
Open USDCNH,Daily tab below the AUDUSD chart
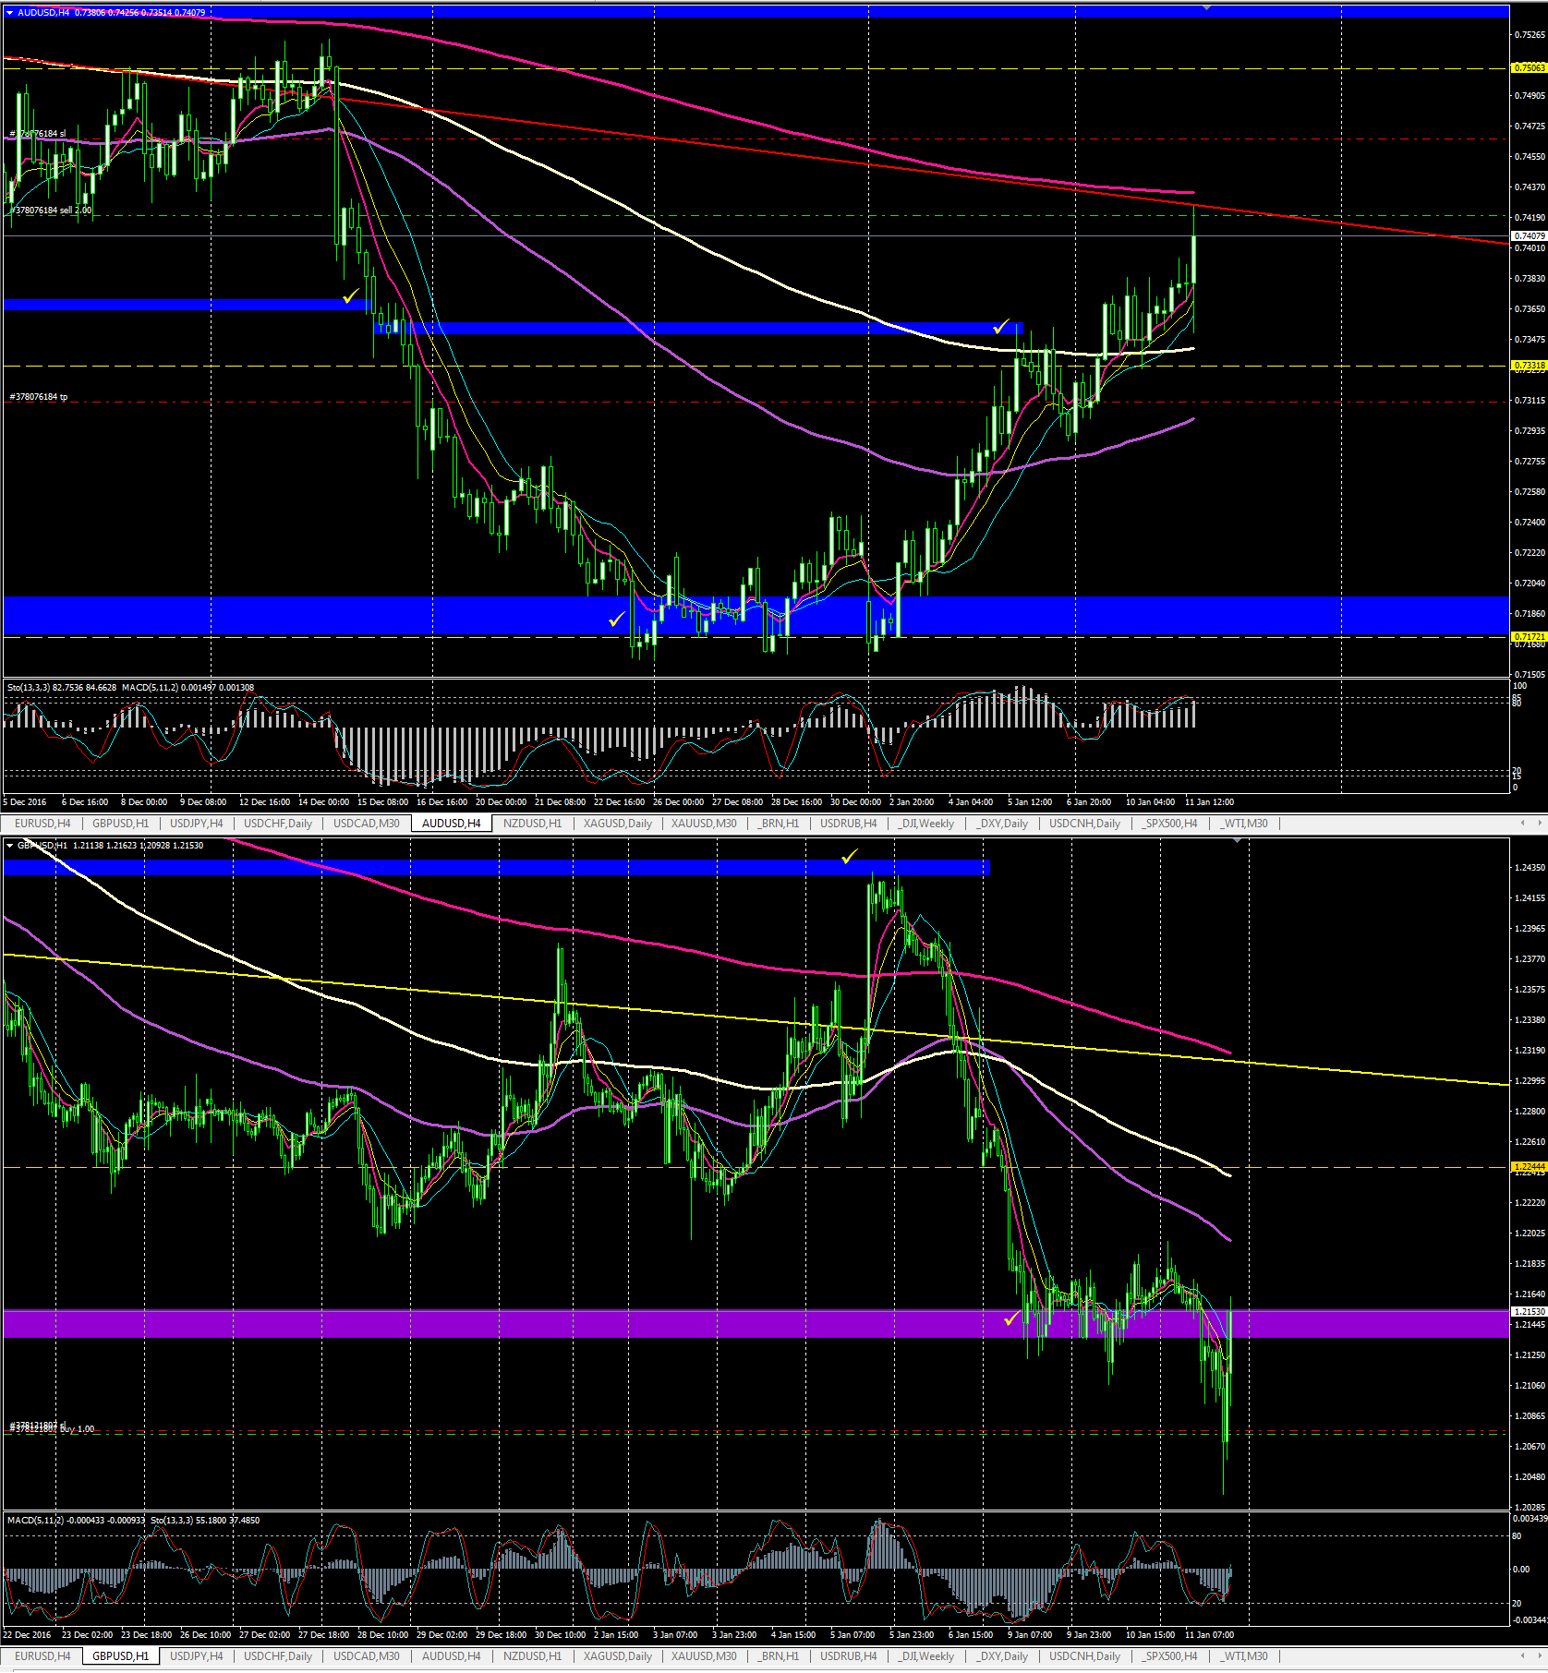(1084, 824)
